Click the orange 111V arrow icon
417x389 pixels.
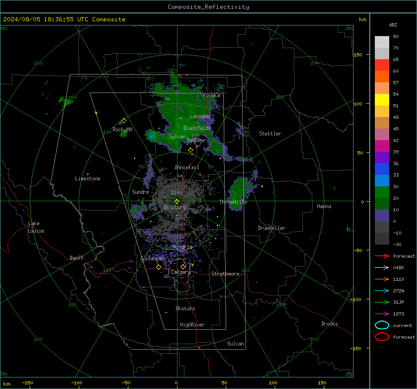tap(382, 279)
